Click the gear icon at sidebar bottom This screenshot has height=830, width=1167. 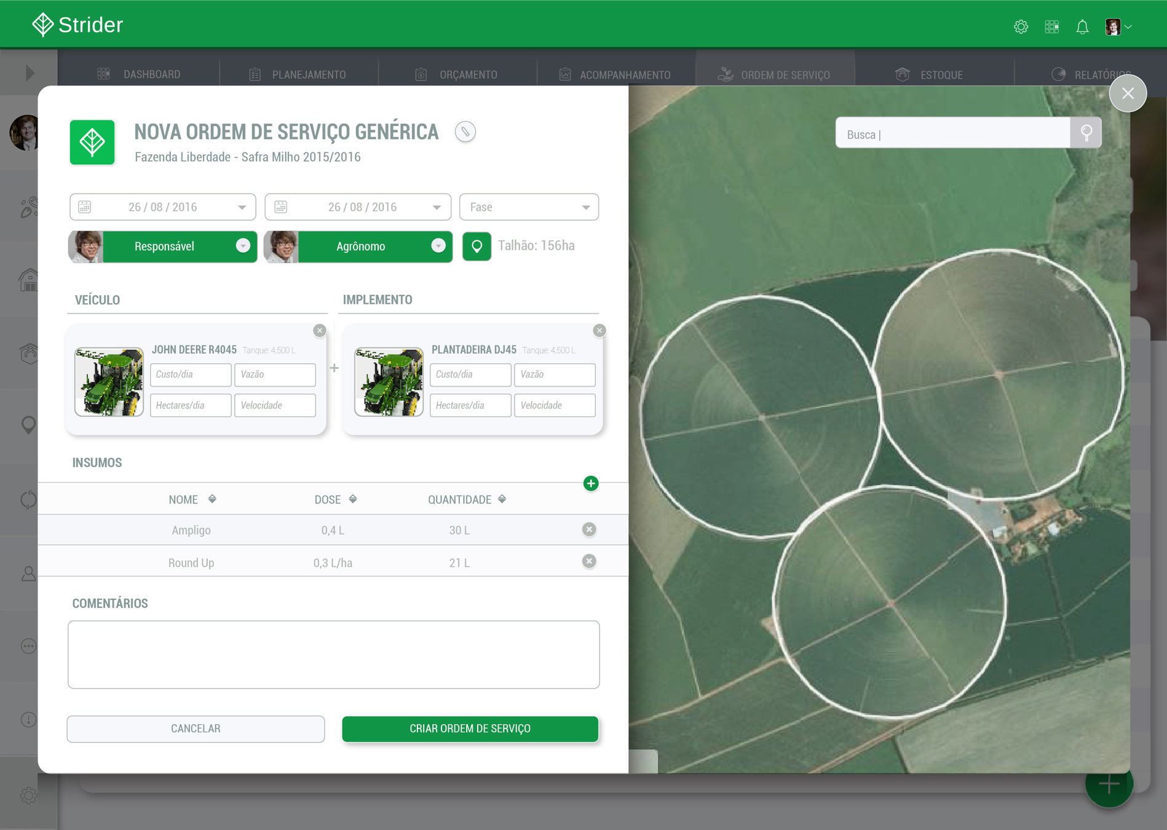[x=28, y=795]
